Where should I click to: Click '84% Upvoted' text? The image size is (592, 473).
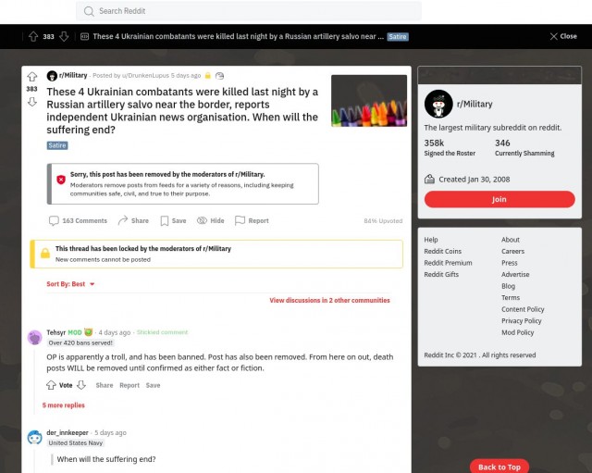(383, 221)
